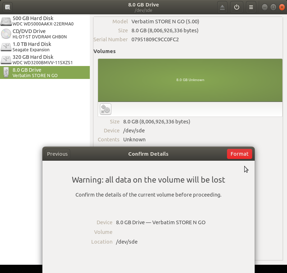Close the Disks window
287x273 pixels.
point(282,7)
